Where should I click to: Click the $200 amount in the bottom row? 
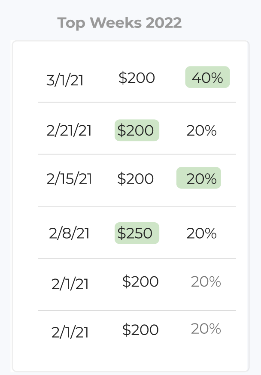tap(140, 330)
